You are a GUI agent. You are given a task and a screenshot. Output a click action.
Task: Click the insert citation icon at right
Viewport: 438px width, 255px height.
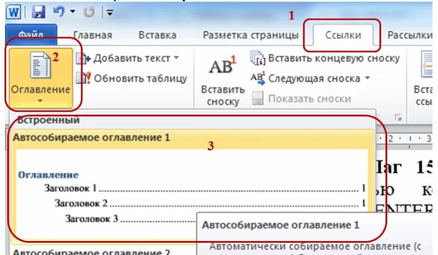426,65
